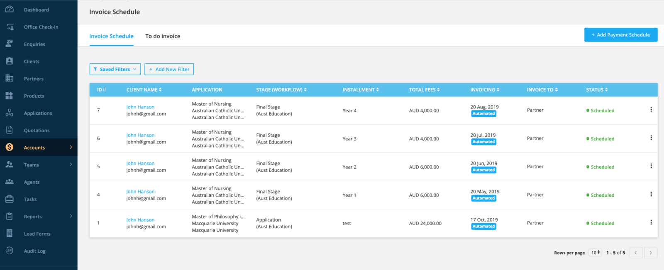
Task: Click Automated badge under 17 Oct, 2019
Action: point(483,226)
